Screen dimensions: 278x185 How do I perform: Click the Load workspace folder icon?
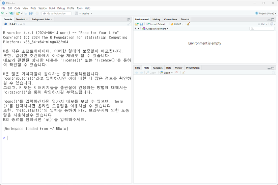point(137,24)
